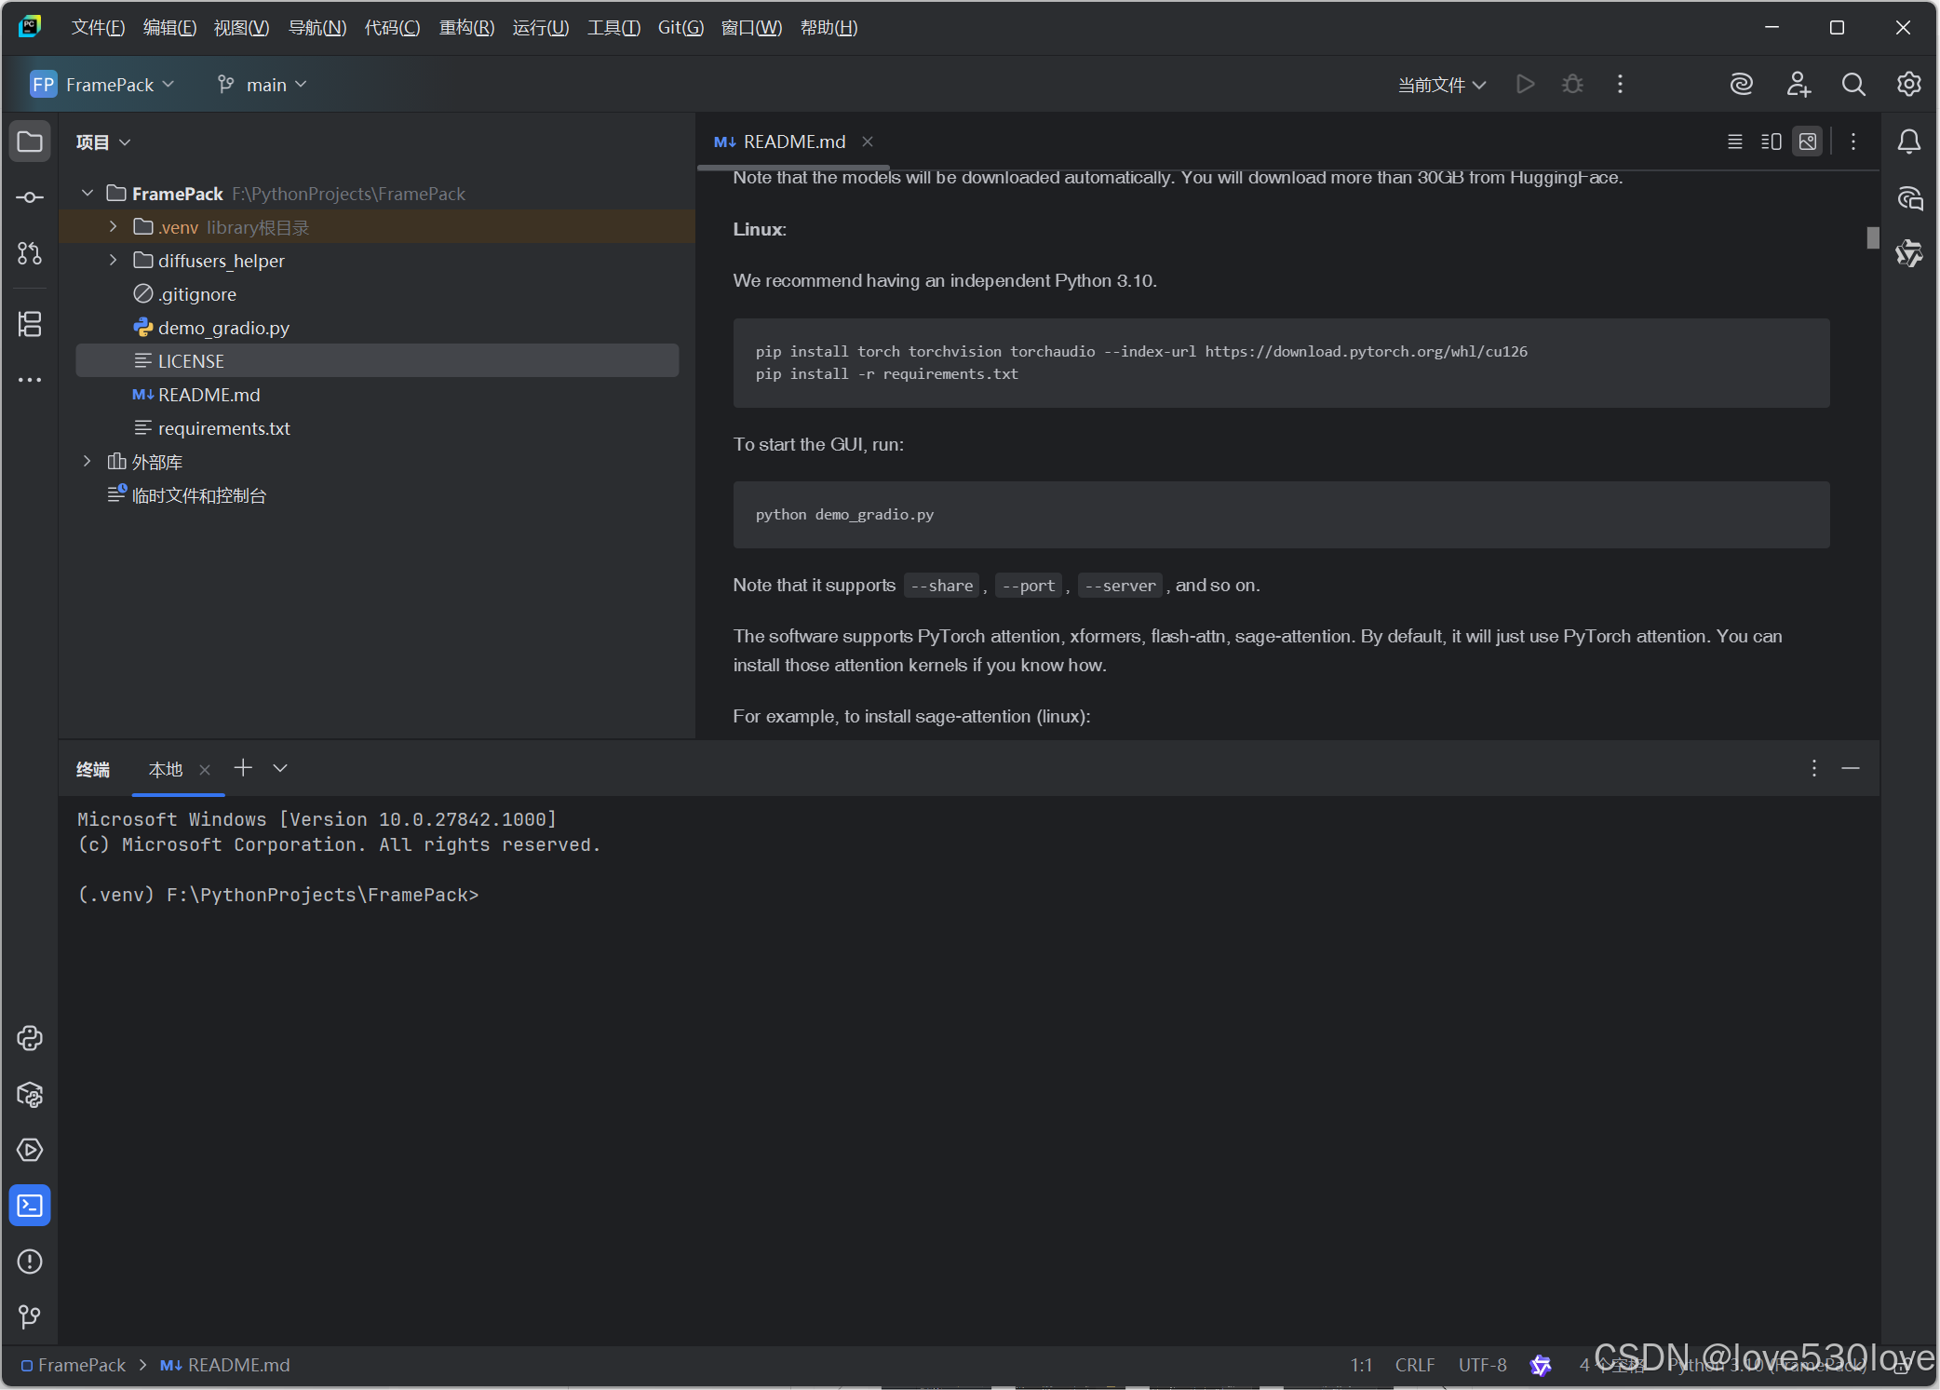Open the Python Packages tool window icon

tap(30, 1095)
